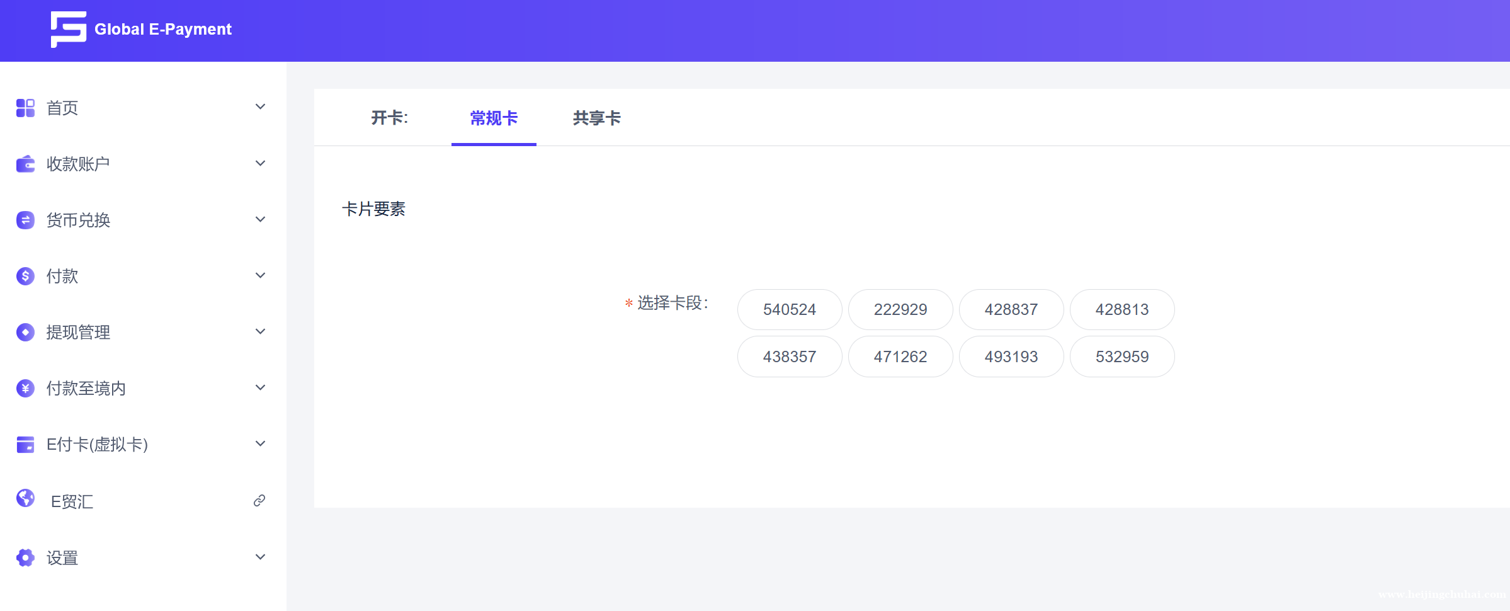
Task: Open the 付款至境内 sidebar menu item
Action: tap(143, 388)
